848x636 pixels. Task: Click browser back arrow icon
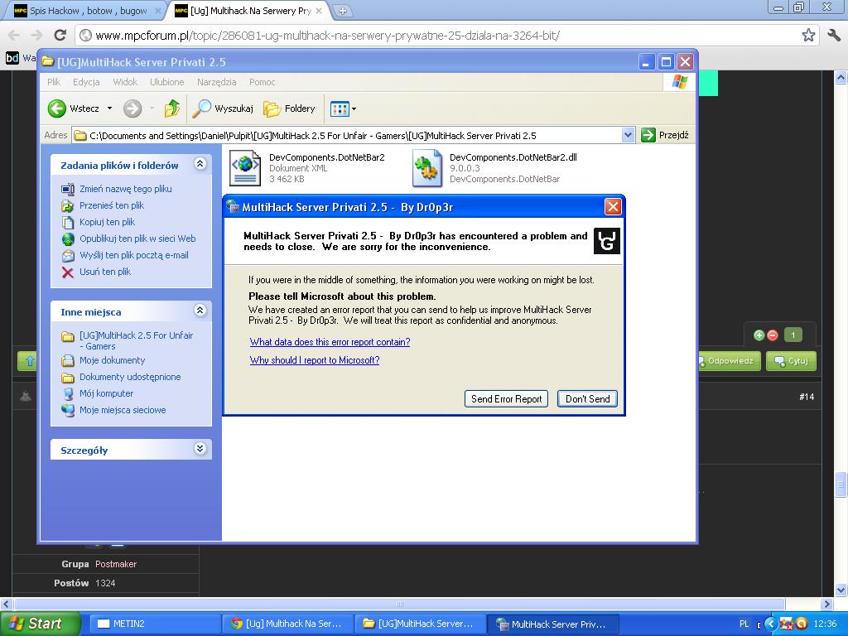pos(14,35)
